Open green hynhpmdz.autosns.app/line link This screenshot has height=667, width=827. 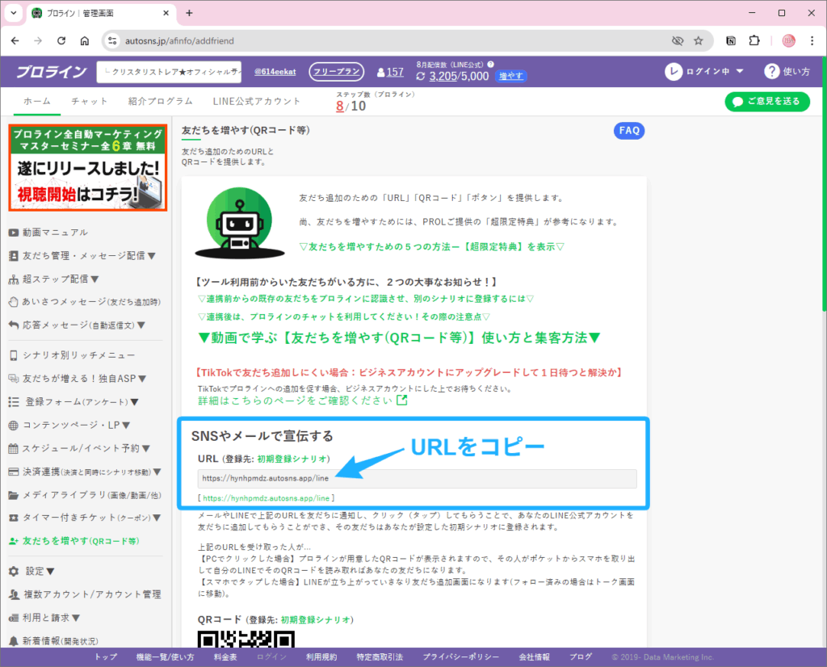(x=266, y=497)
